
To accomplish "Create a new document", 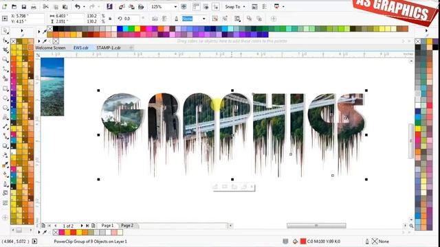I will coord(5,6).
